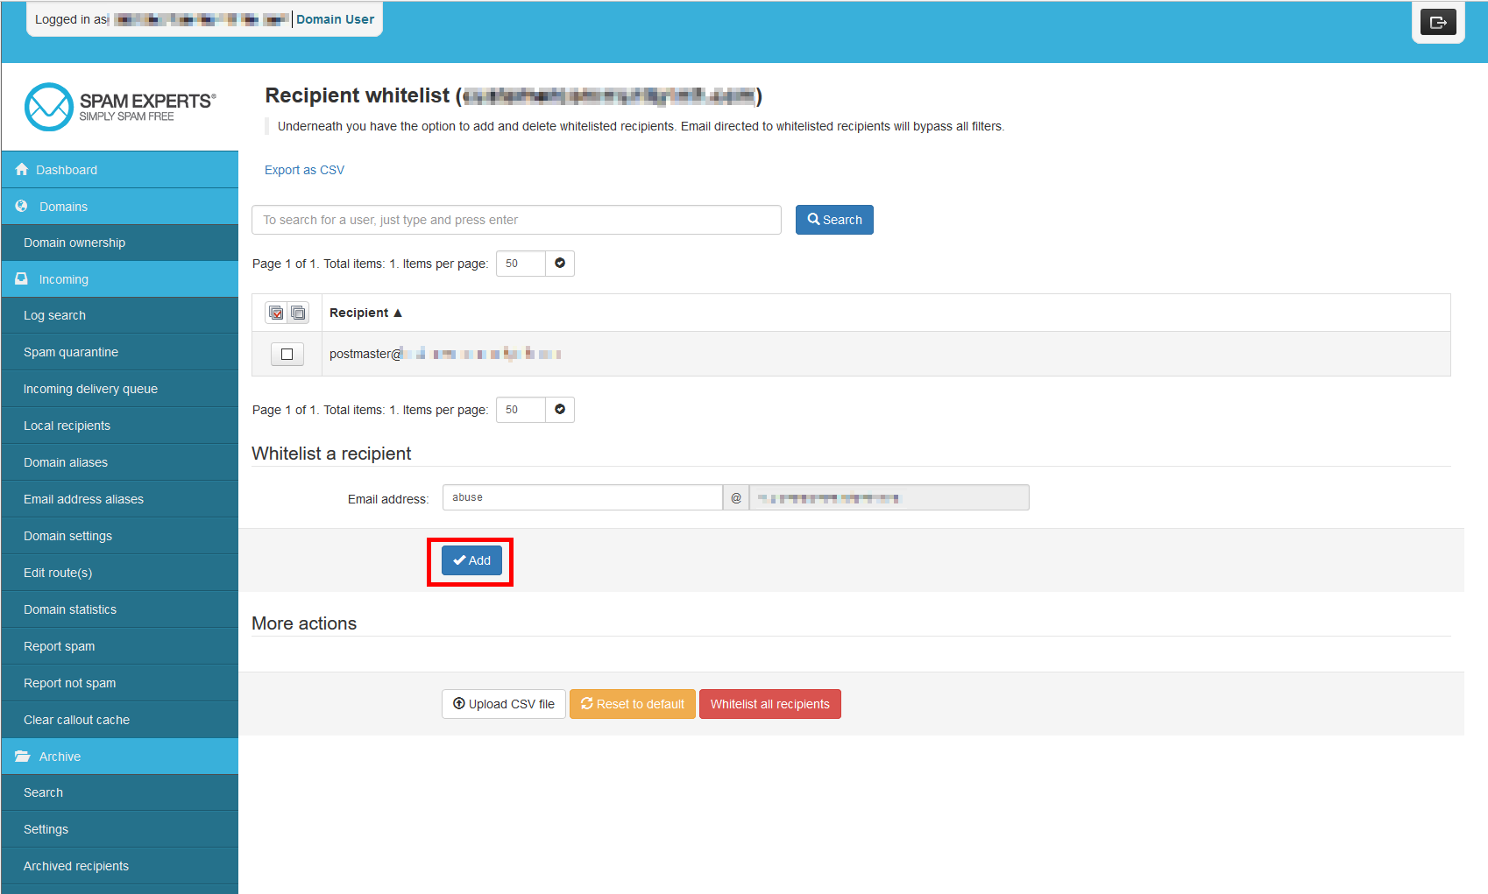
Task: Go to Domain statistics menu item
Action: [x=70, y=609]
